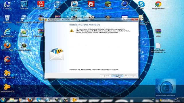Screen dimensions: 184x103
Task: Open the Notepad++ desktop shortcut
Action: click(24, 33)
